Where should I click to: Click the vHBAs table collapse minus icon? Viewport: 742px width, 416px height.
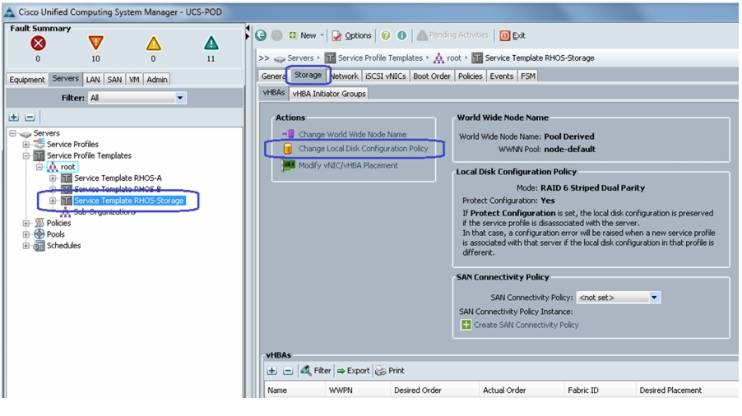tap(288, 371)
